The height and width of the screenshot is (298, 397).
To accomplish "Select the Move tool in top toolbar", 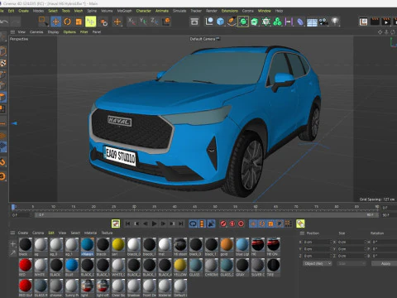I will point(55,22).
